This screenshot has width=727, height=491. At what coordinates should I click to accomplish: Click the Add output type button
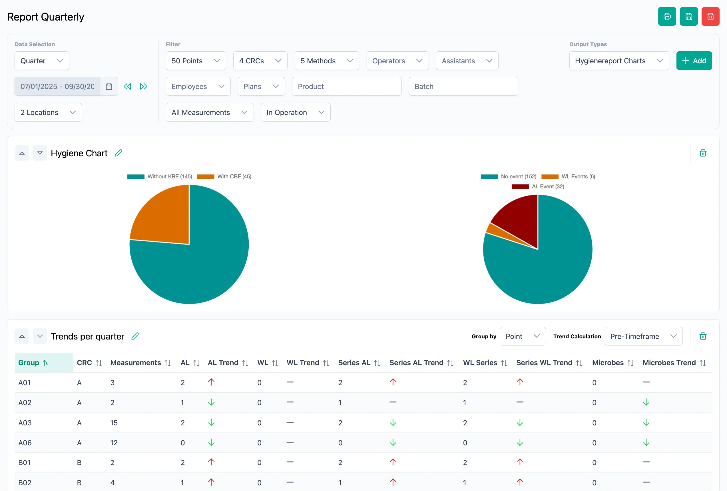click(x=694, y=61)
